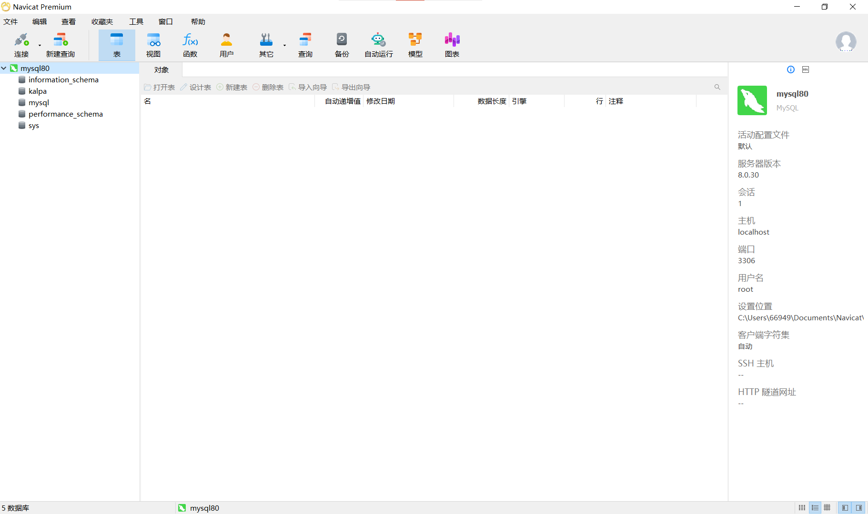
Task: Open the 视图 (View) objects
Action: pos(153,45)
